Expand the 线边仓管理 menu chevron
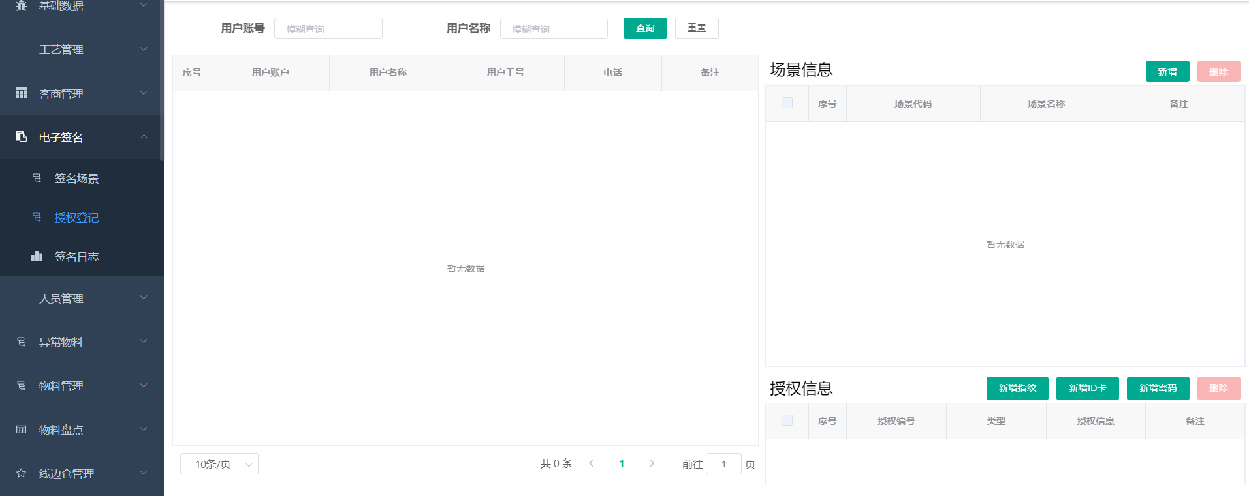This screenshot has height=496, width=1249. [144, 473]
